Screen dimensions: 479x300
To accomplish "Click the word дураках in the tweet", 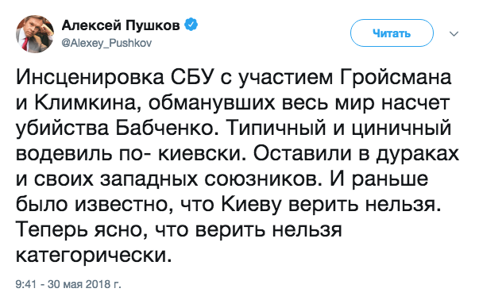I will 417,154.
